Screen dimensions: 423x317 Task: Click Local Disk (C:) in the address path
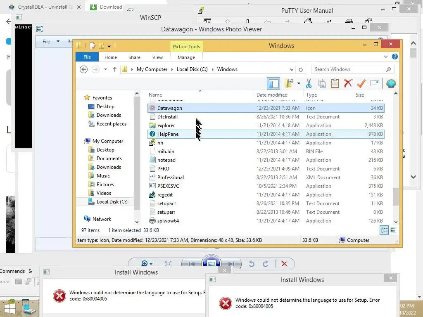192,69
